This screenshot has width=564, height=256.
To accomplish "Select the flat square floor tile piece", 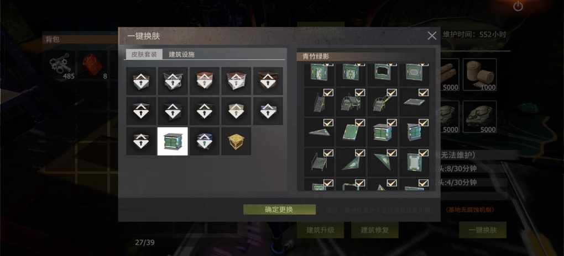I will pyautogui.click(x=414, y=102).
